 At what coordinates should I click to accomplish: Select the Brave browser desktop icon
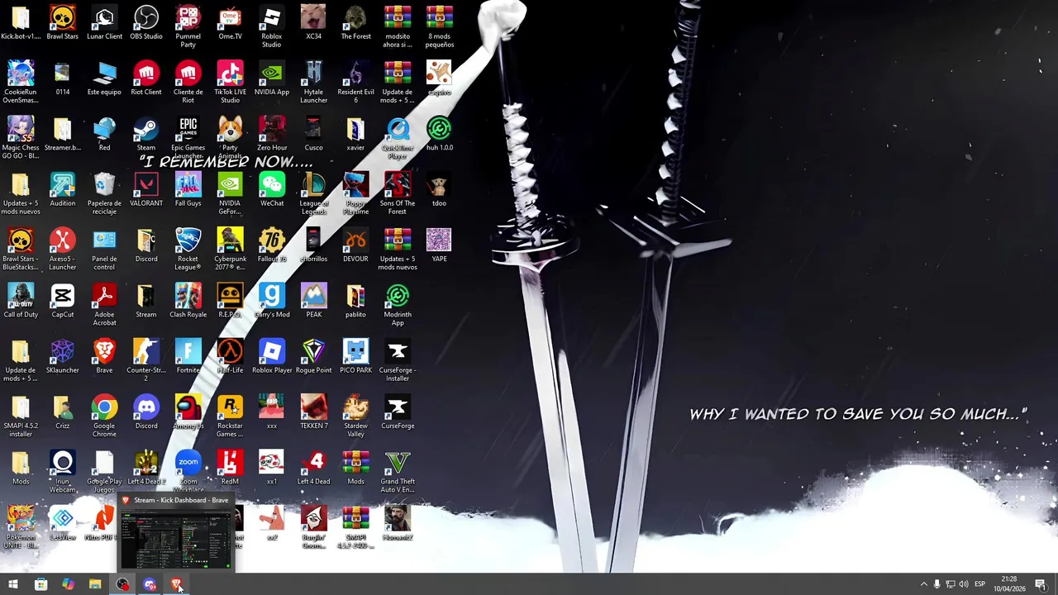click(x=104, y=356)
